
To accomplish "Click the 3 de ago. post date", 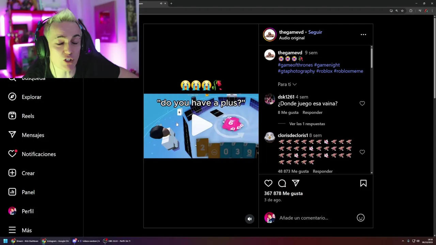I will [x=273, y=200].
